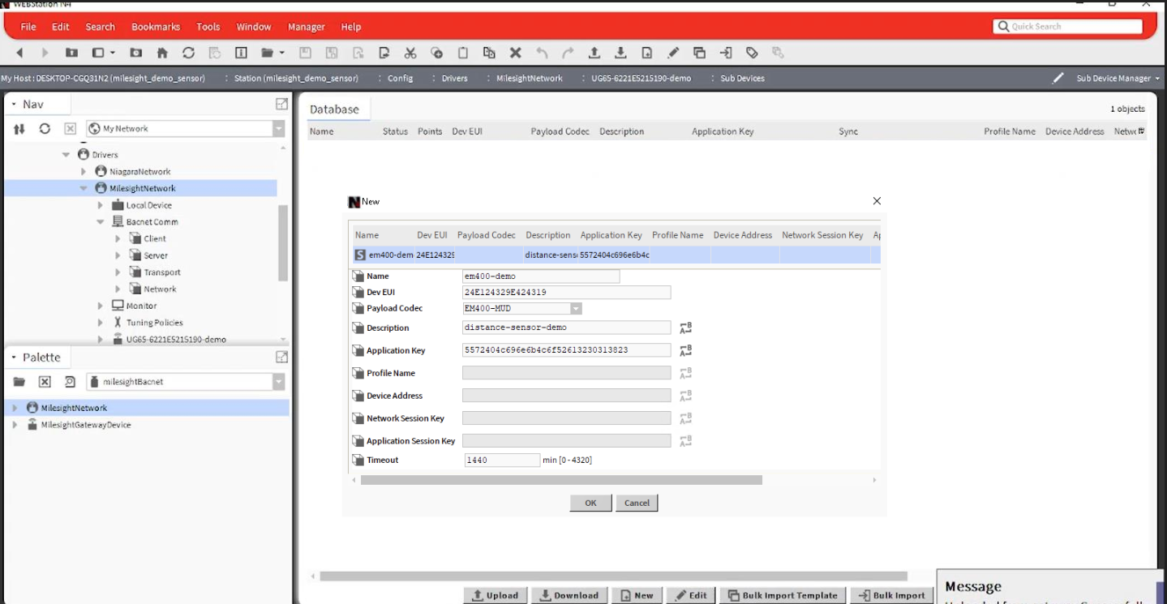The width and height of the screenshot is (1167, 604).
Task: Click the Bulk Import Template button
Action: 783,595
